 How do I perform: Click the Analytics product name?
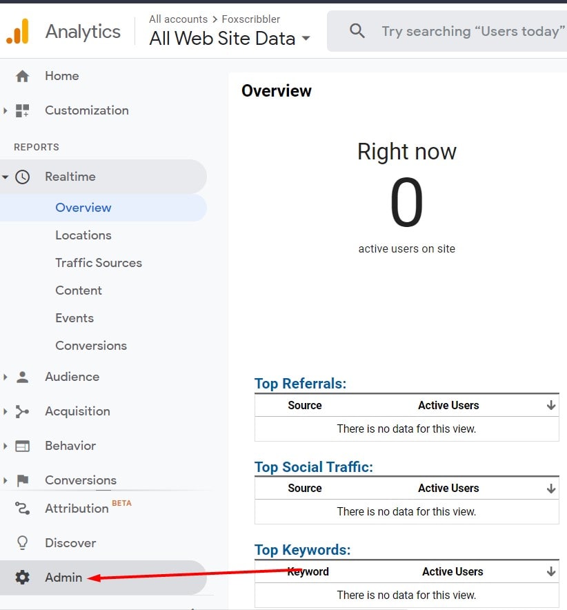[83, 32]
